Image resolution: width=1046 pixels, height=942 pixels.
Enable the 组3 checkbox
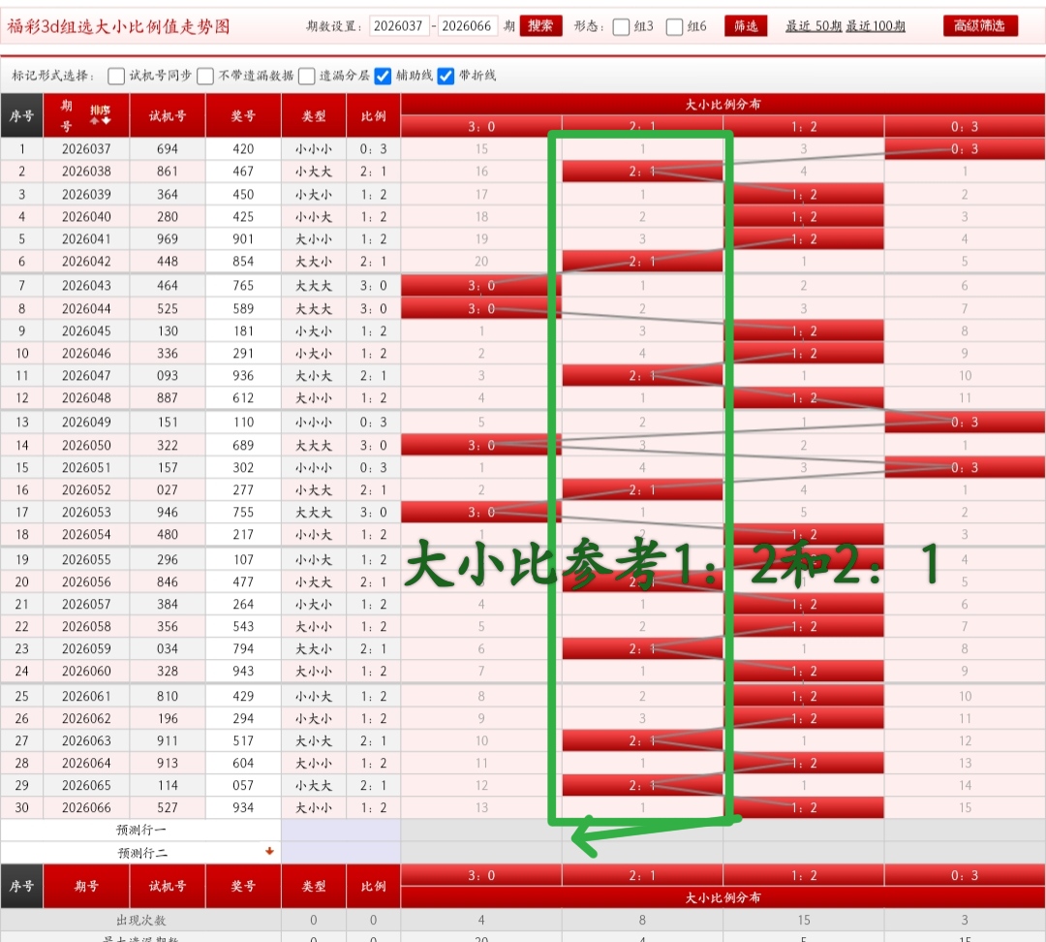point(619,26)
